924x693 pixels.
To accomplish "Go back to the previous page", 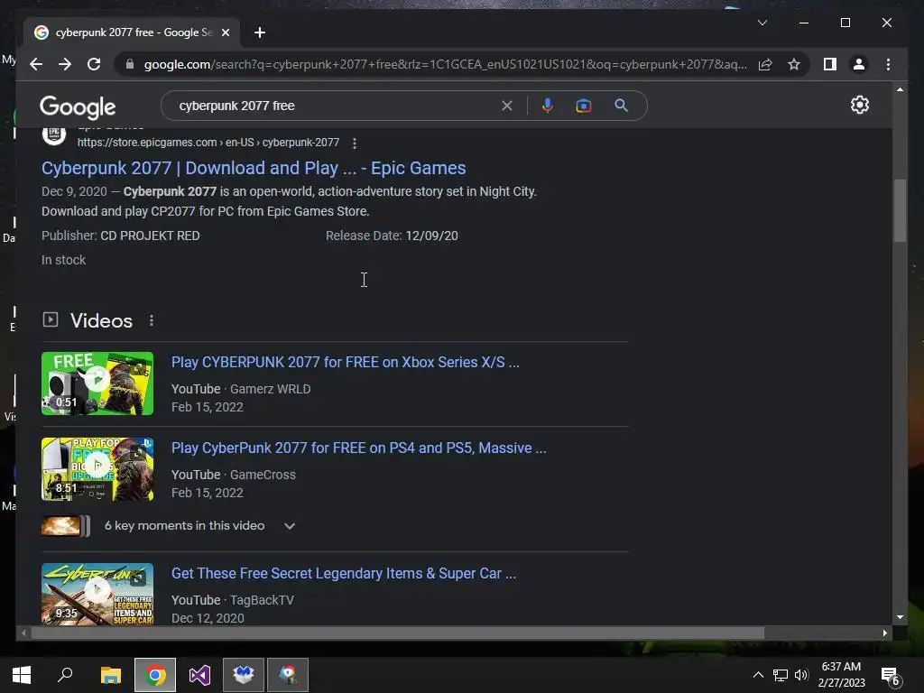I will [36, 64].
